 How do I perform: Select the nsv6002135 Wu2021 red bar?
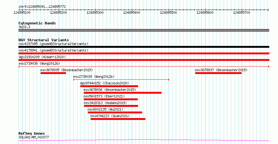(x=115, y=112)
